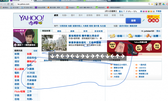This screenshot has height=101, width=168.
Task: Open 名人娛樂 in the service list
Action: [19, 69]
